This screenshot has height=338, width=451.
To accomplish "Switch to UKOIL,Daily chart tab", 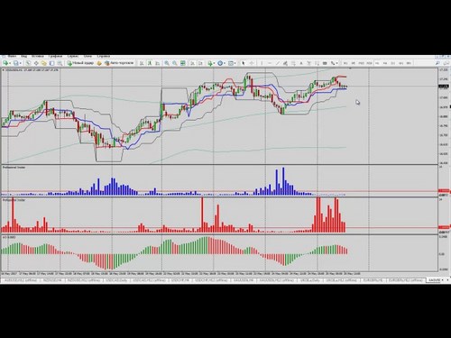I will [310, 280].
